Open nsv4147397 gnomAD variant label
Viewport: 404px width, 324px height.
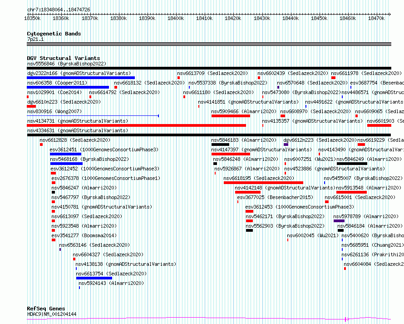pyautogui.click(x=261, y=150)
